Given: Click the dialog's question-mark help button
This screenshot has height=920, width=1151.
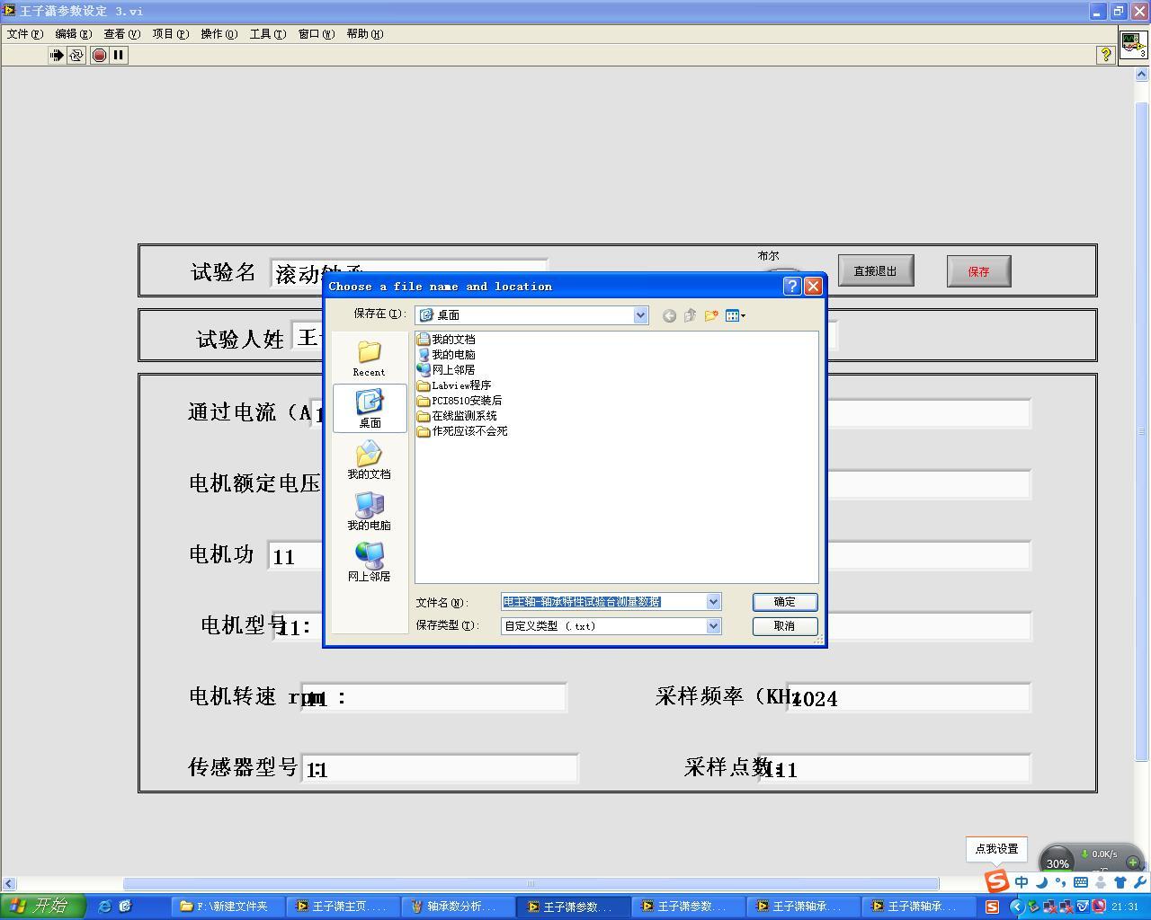Looking at the screenshot, I should click(792, 286).
